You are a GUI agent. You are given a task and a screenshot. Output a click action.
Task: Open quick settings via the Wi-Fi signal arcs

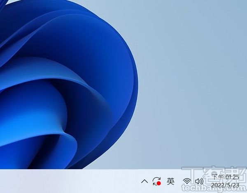[187, 181]
